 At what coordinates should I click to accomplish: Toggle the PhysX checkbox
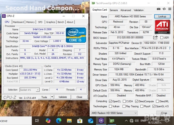[x=142, y=106]
